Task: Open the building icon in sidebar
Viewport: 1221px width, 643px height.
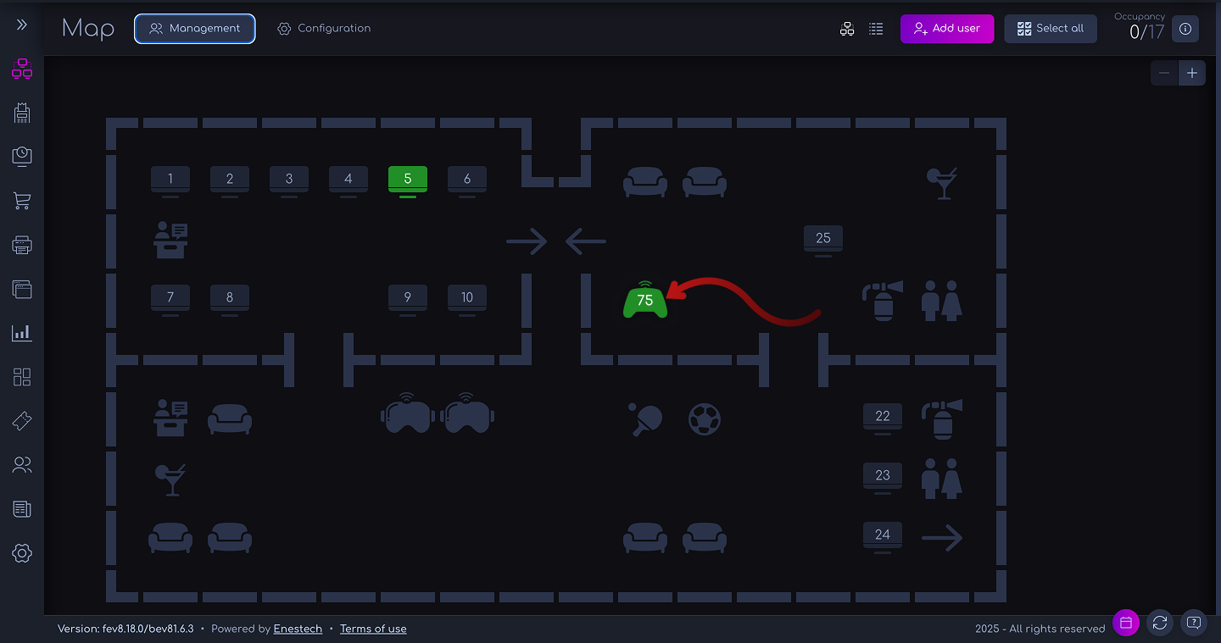Action: coord(22,113)
